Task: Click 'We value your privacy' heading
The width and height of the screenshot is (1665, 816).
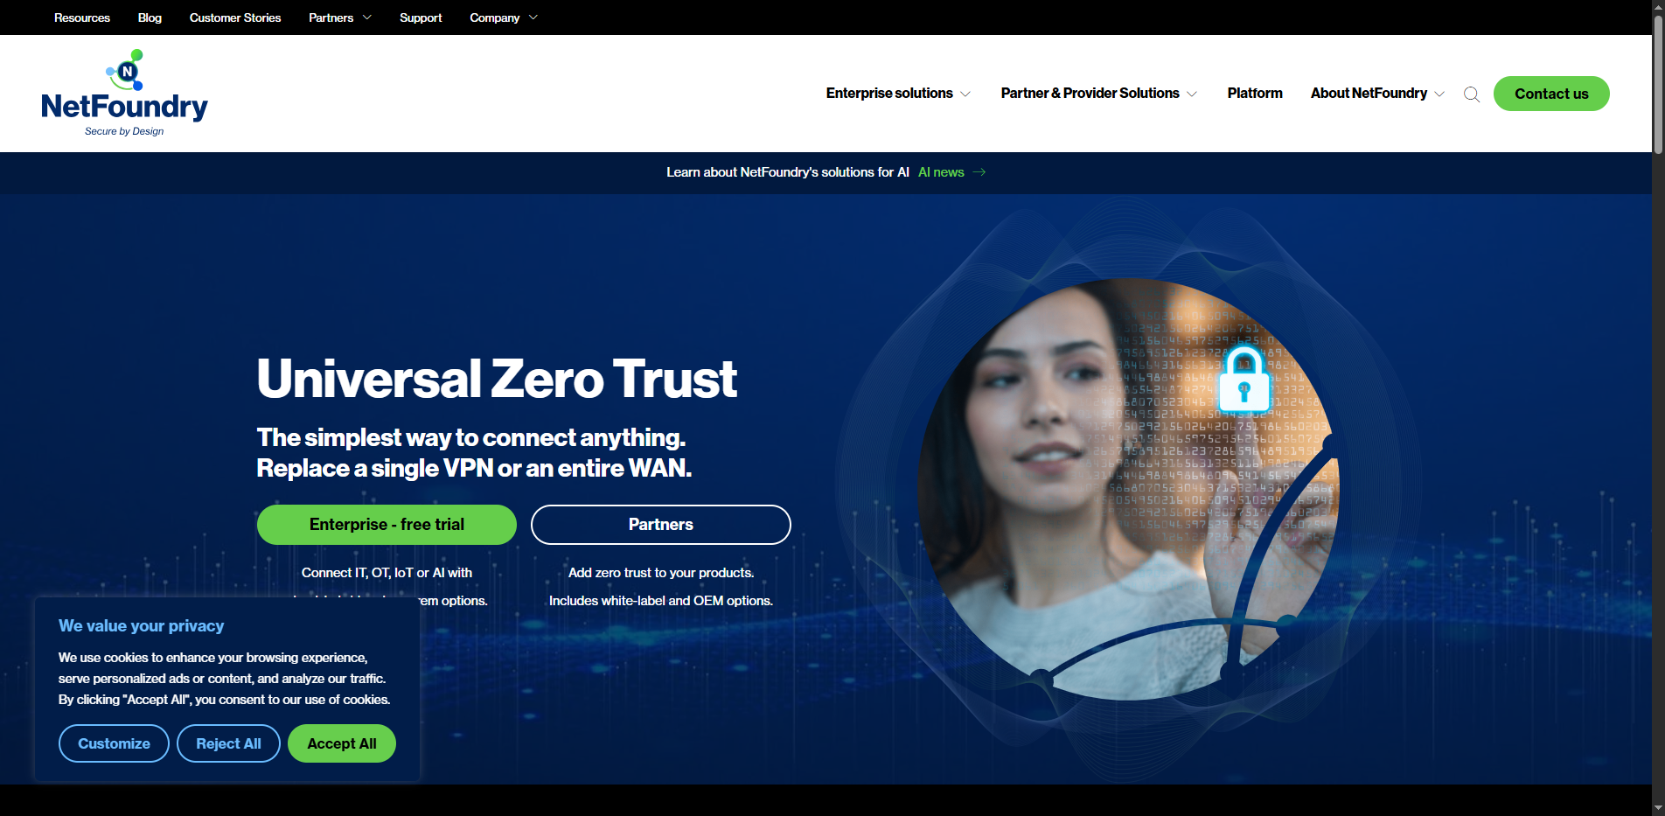Action: pyautogui.click(x=142, y=626)
